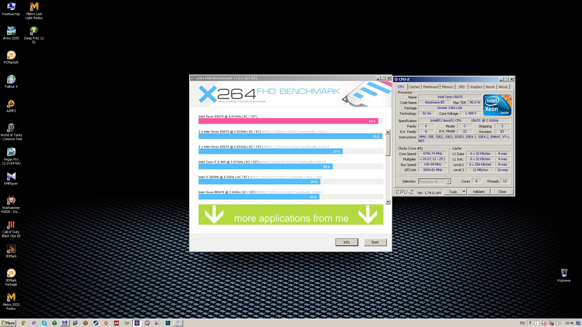Open Google Chrome in the taskbar

tap(24, 323)
